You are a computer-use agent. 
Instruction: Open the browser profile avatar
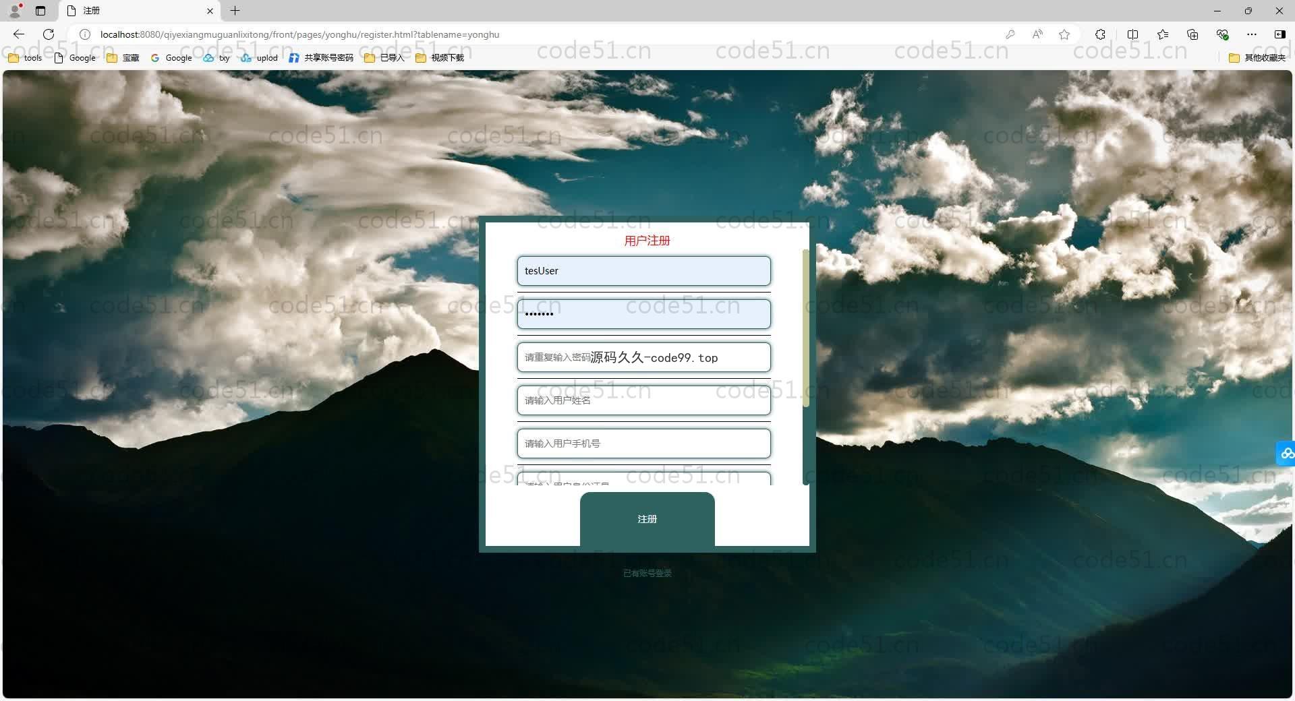pyautogui.click(x=16, y=10)
